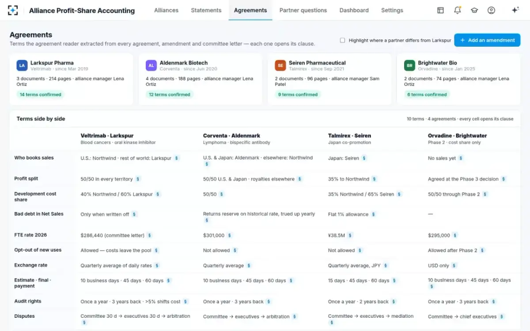Open clause icon beside "Flat 1% allowance"
530x331 pixels.
[x=373, y=214]
